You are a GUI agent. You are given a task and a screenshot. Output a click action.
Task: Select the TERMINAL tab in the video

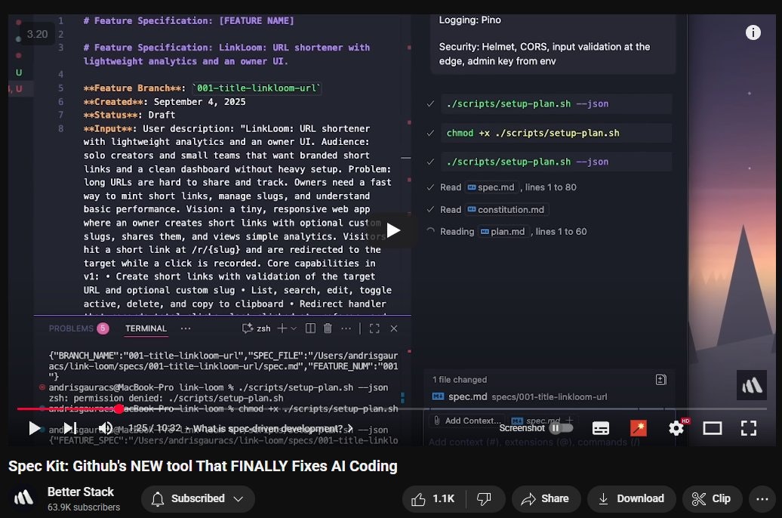click(146, 328)
